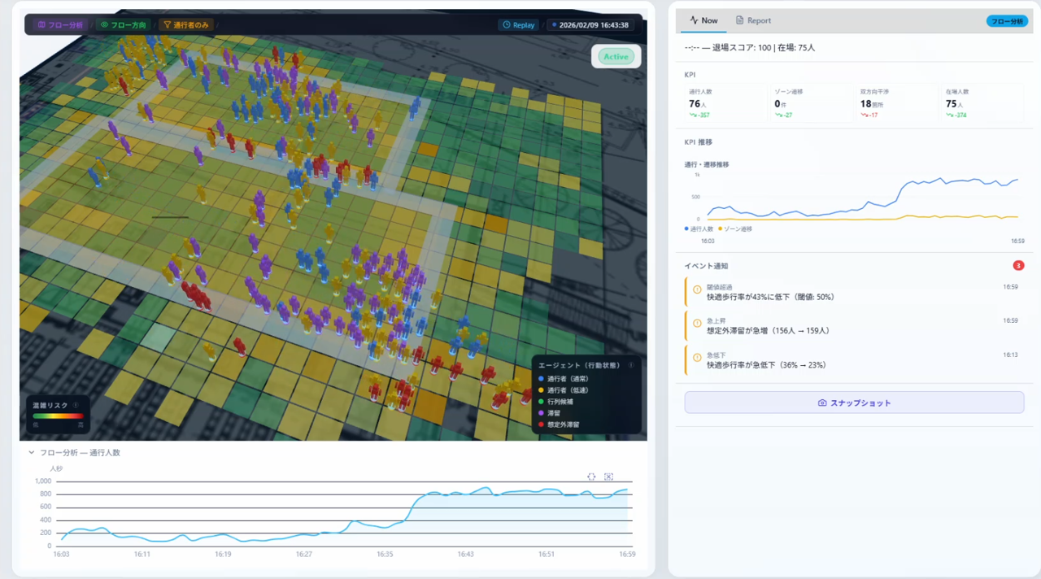Click the Replay button
This screenshot has height=579, width=1041.
519,25
